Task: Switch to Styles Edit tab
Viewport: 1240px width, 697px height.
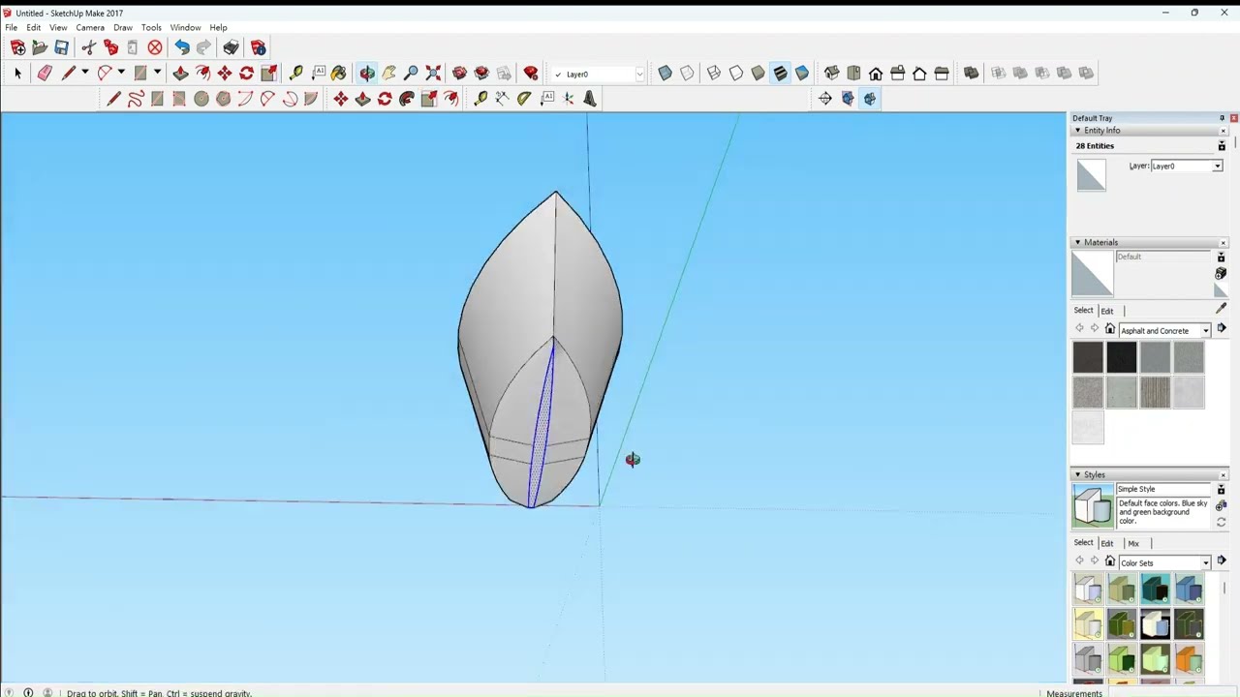Action: pos(1106,543)
